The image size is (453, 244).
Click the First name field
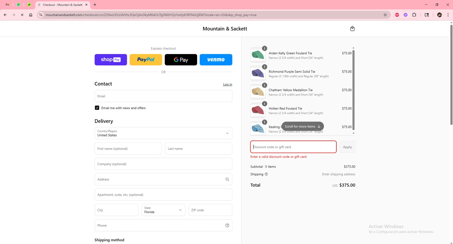tap(128, 148)
